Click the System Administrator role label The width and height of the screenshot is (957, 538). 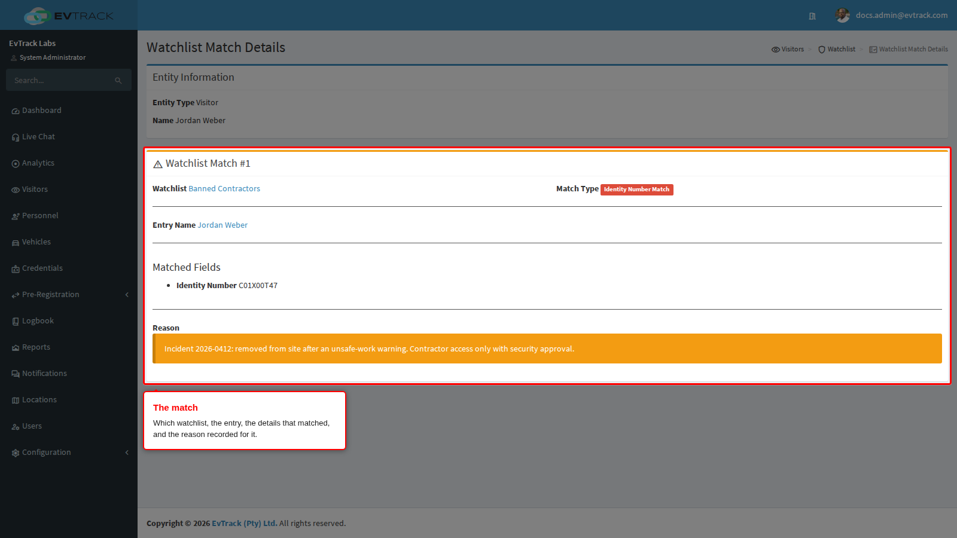click(53, 58)
